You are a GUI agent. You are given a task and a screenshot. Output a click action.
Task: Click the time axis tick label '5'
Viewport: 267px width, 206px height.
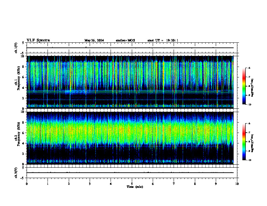pos(132,184)
